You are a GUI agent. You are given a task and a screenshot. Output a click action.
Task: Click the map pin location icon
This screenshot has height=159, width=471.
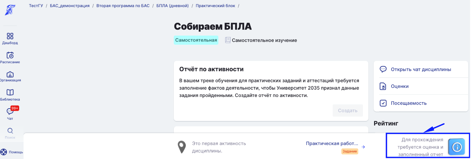click(x=182, y=147)
